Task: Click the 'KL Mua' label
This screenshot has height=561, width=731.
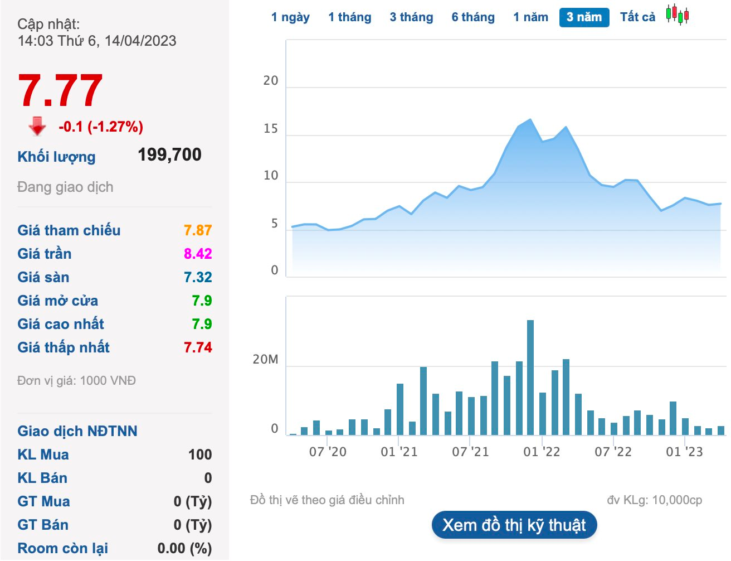Action: tap(43, 454)
